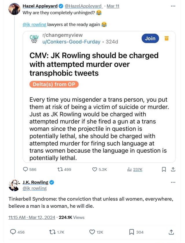Image resolution: width=185 pixels, height=243 pixels.
Task: Click the Mar 11 tweet date
Action: (113, 6)
